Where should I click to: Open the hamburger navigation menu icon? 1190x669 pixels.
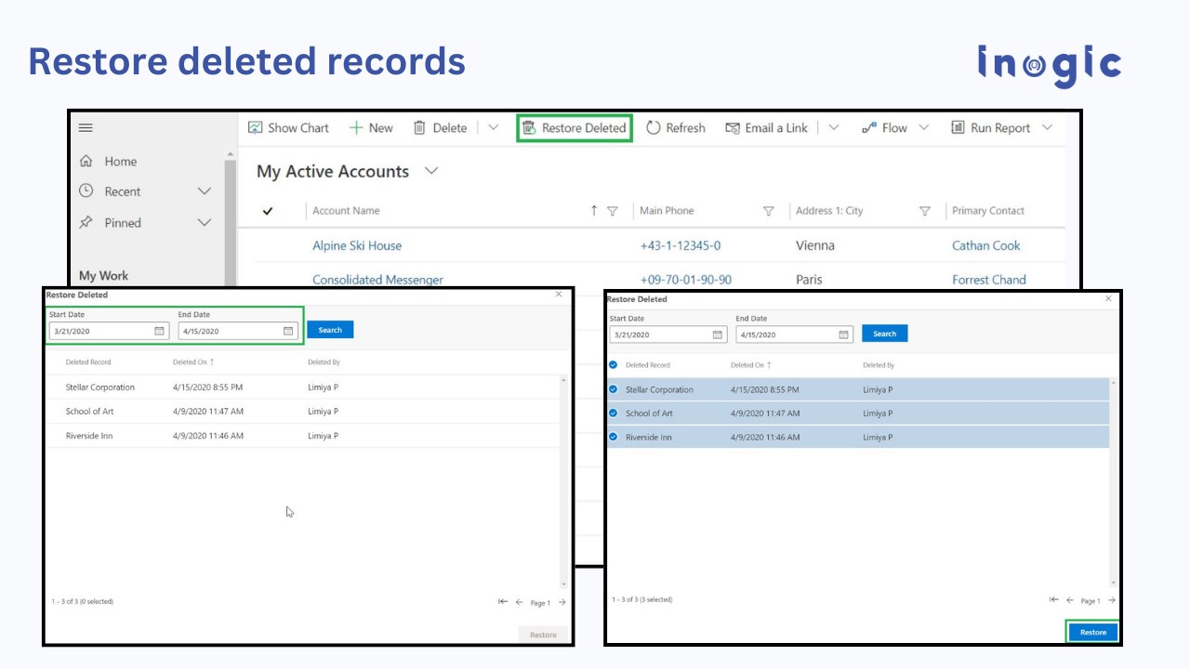point(86,128)
